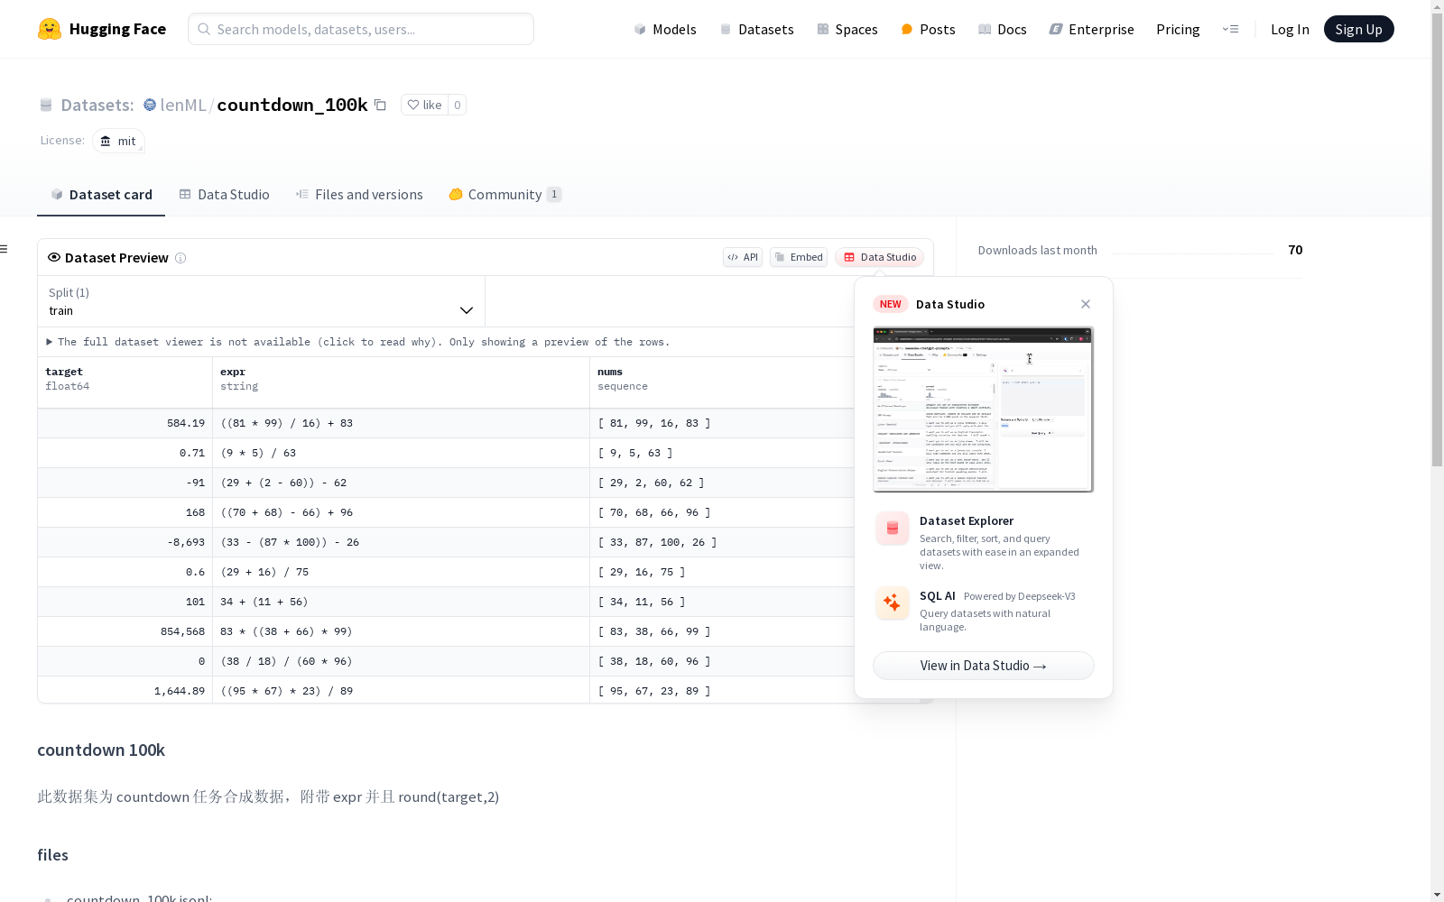This screenshot has width=1444, height=902.
Task: Open the Split train dropdown
Action: click(261, 301)
